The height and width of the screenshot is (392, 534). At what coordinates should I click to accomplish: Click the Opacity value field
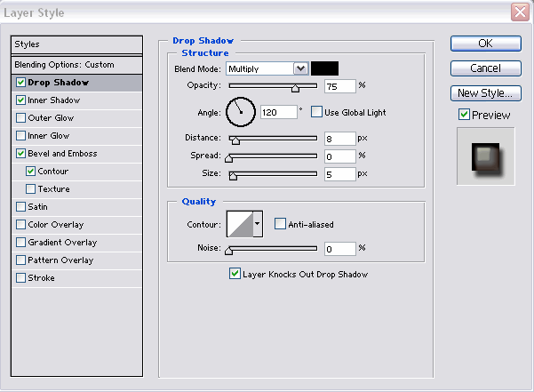coord(340,86)
